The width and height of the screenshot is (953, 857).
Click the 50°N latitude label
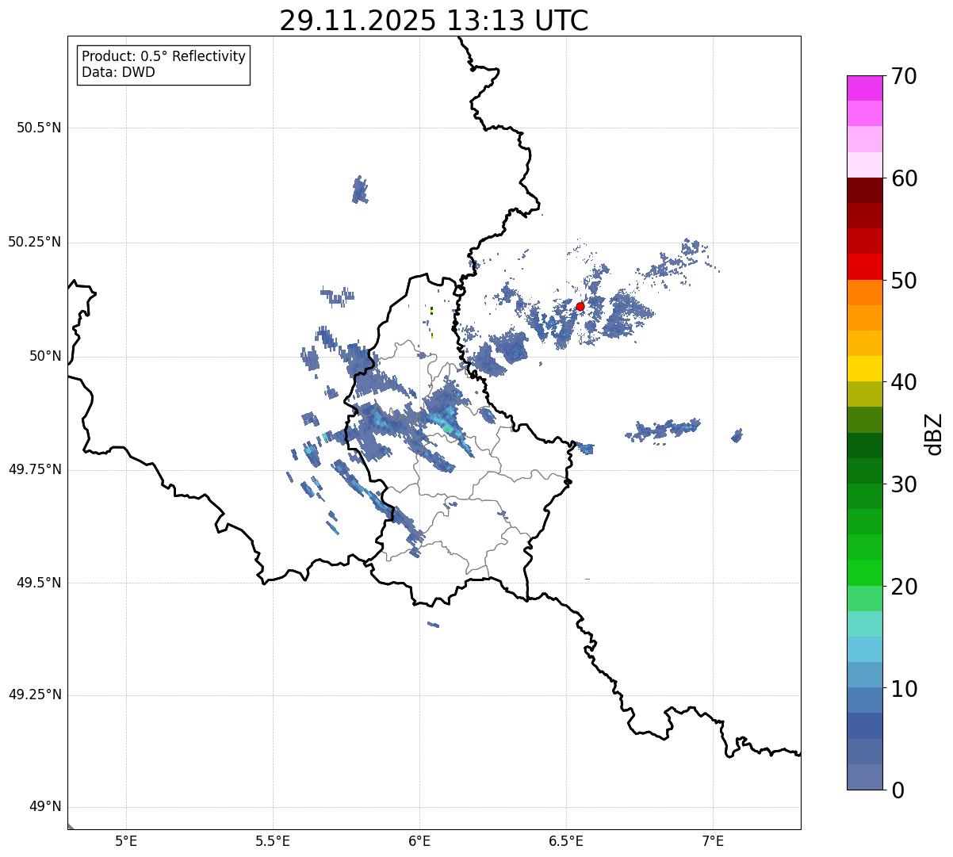point(45,356)
